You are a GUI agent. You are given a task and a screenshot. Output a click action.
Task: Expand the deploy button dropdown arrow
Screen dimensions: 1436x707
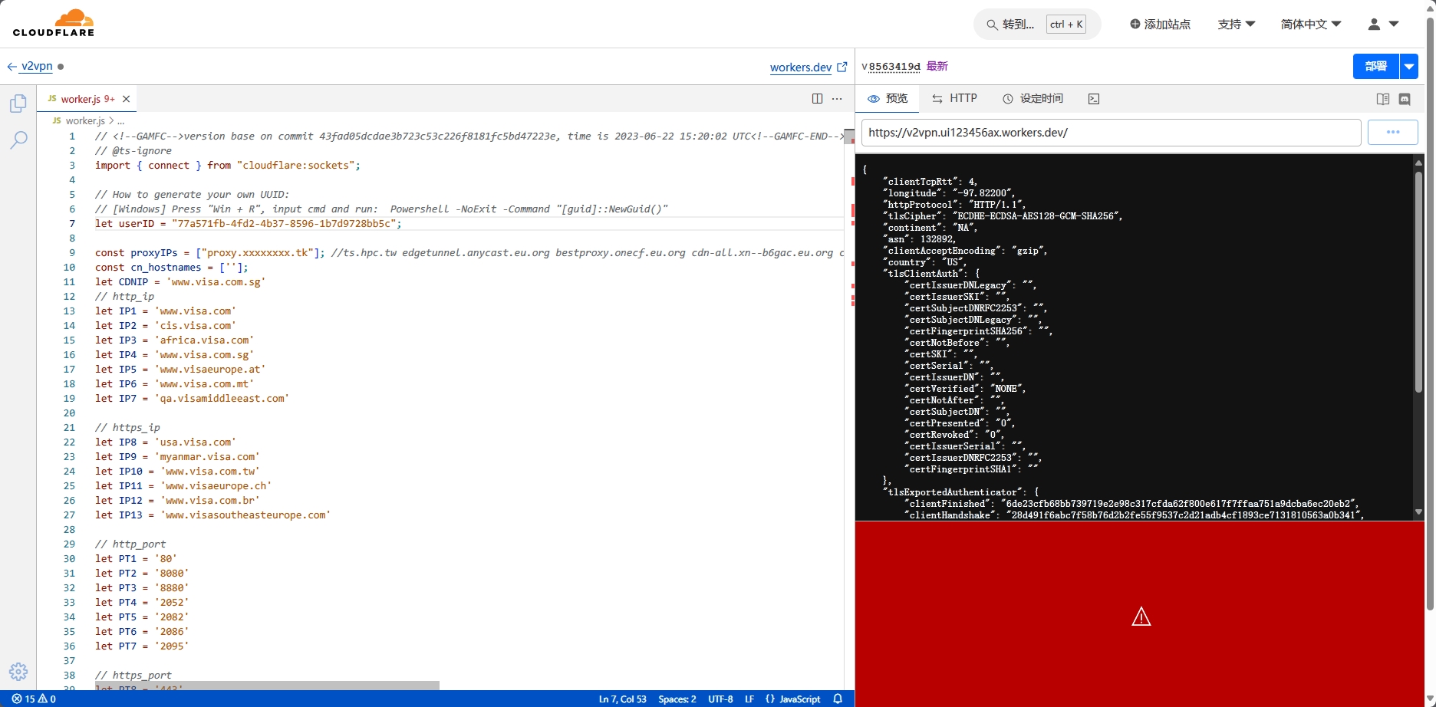[x=1409, y=67]
